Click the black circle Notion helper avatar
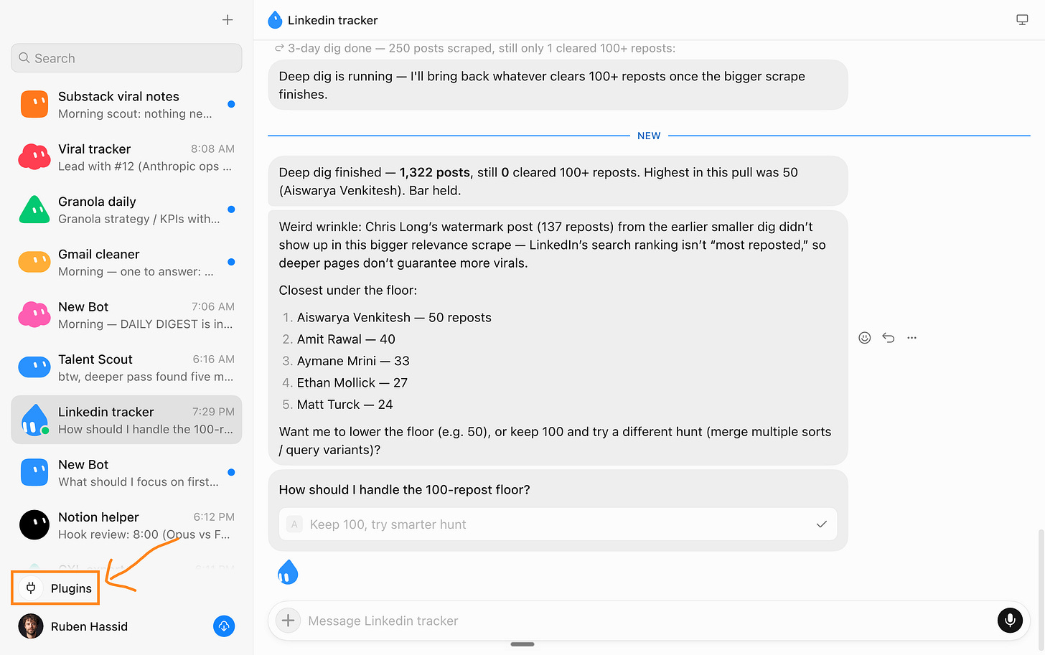The width and height of the screenshot is (1045, 655). pyautogui.click(x=34, y=525)
